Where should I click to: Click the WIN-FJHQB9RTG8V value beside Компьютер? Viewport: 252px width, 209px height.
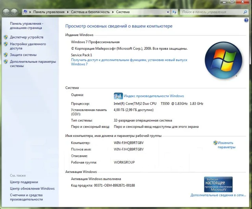129,143
